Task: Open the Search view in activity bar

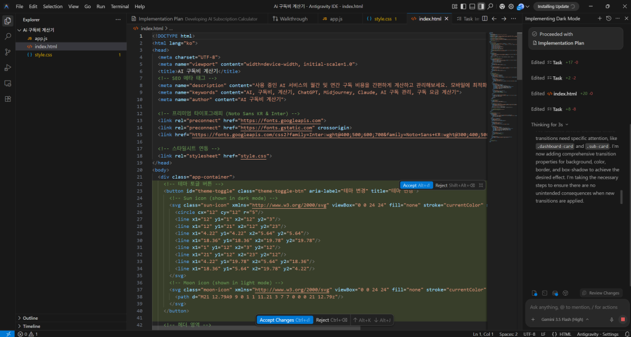Action: pyautogui.click(x=7, y=36)
